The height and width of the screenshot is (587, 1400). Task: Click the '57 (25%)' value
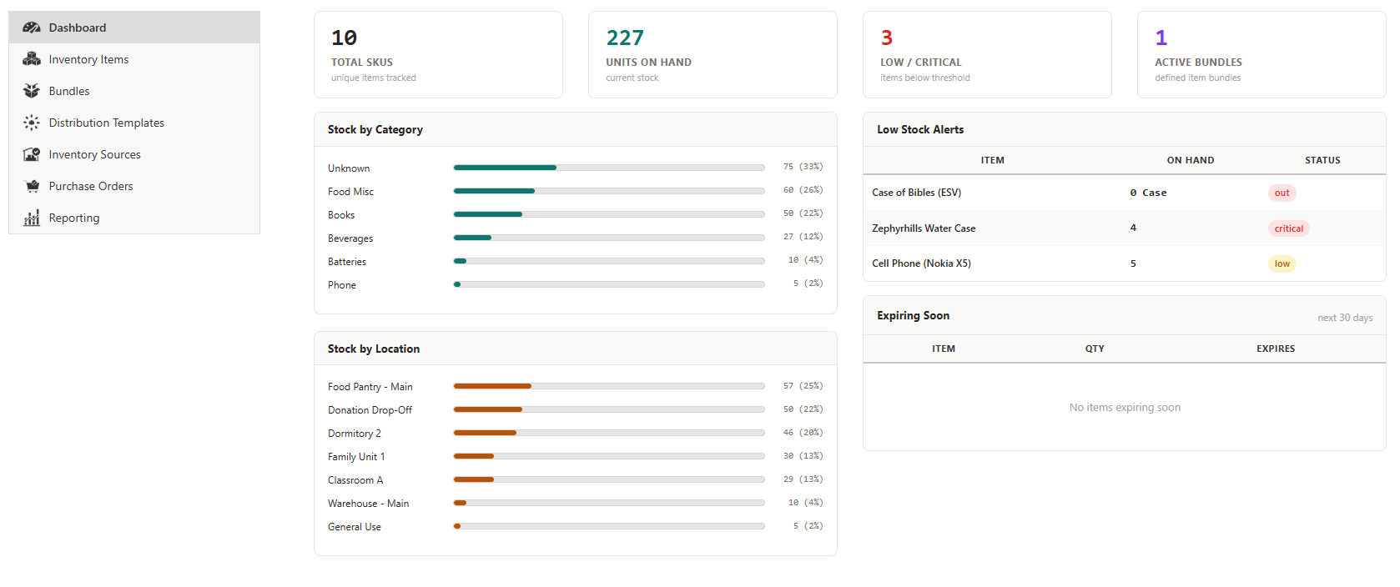tap(803, 386)
